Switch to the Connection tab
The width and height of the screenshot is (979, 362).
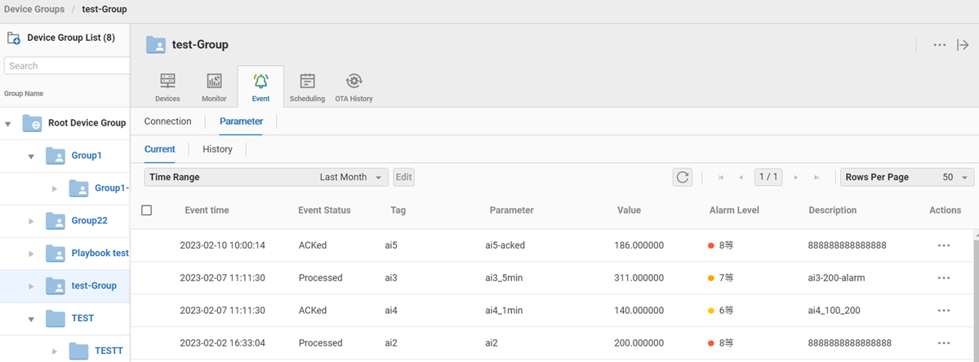[167, 121]
